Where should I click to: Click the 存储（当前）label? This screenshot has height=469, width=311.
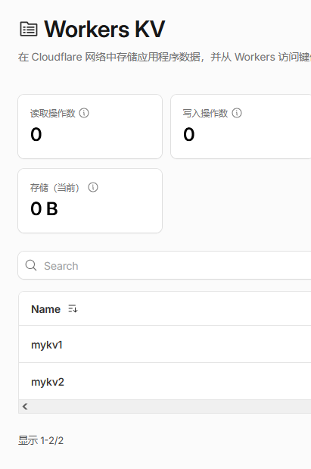54,188
